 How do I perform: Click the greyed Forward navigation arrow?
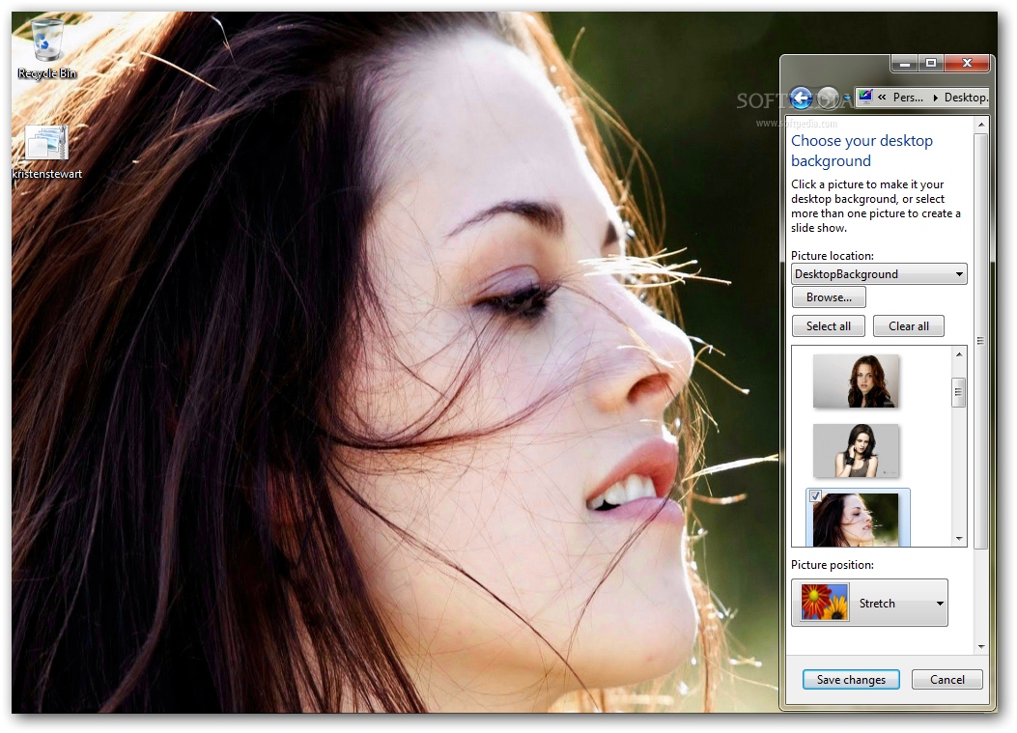(x=828, y=98)
